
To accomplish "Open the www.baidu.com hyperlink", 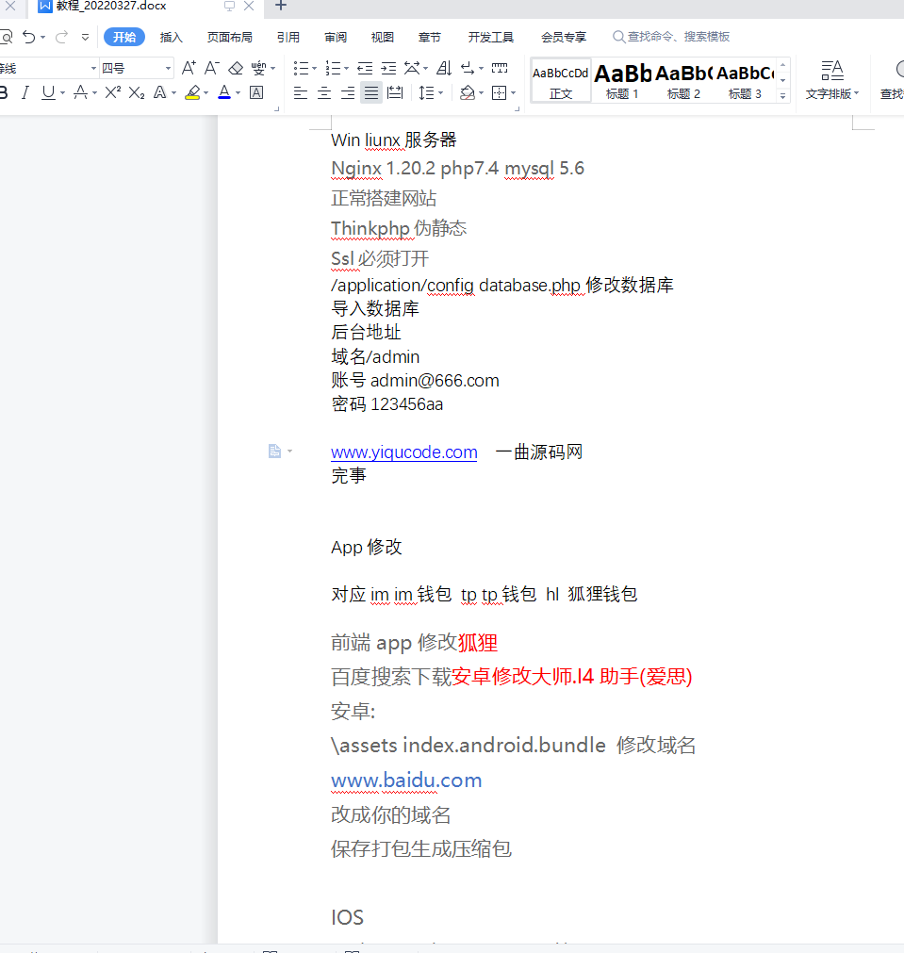I will (406, 780).
